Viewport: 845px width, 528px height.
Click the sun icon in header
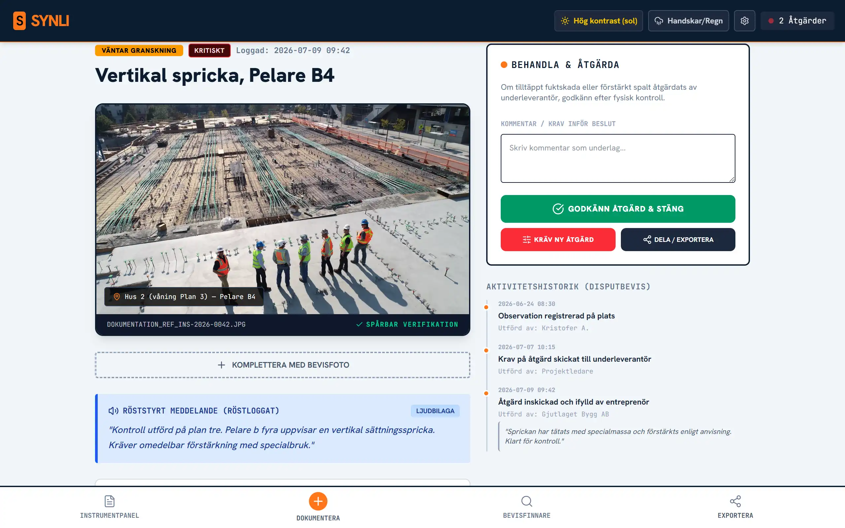click(x=565, y=20)
